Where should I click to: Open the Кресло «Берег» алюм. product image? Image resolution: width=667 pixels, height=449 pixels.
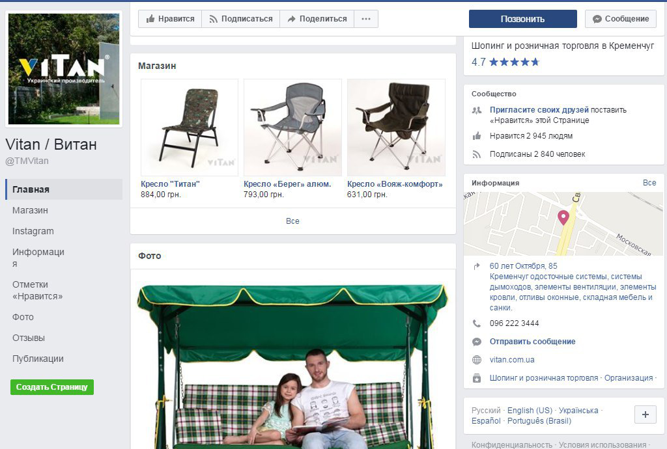pos(292,128)
